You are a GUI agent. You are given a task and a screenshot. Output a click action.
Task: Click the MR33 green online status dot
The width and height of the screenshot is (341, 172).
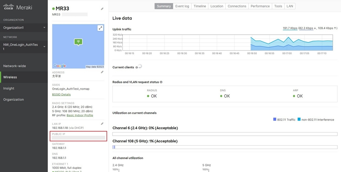(53, 9)
